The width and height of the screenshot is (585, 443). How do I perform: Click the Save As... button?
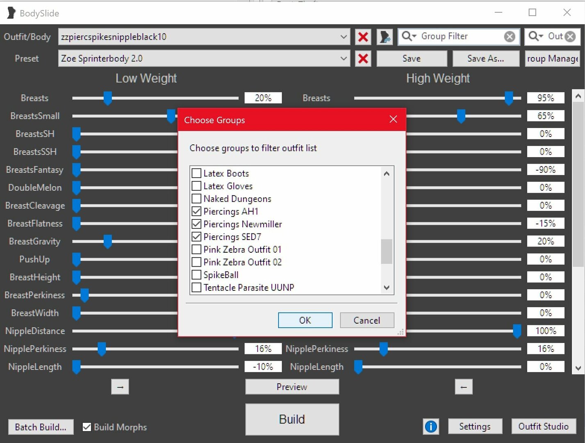point(486,59)
